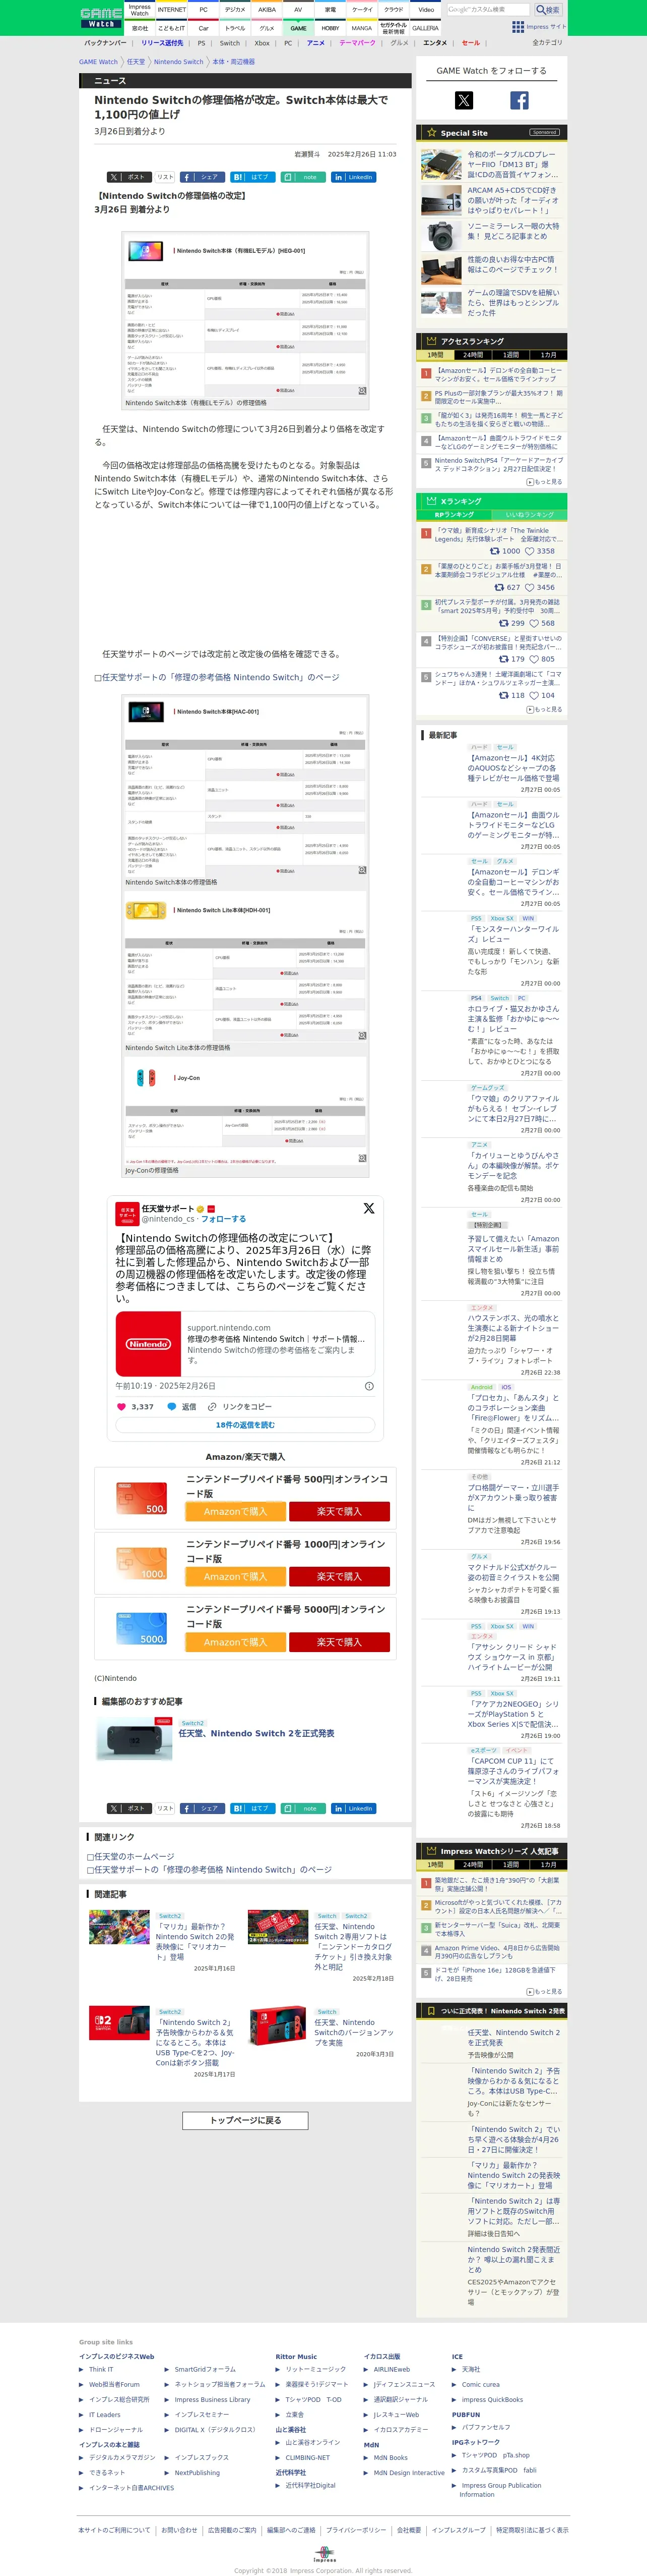Open モンスターハンターワイルズ レビュー latest article
Screen dimensions: 647x2576
point(513,934)
